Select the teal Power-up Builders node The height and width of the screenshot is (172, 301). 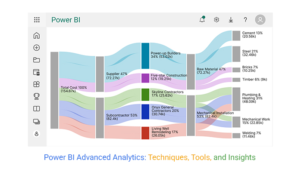click(x=145, y=56)
